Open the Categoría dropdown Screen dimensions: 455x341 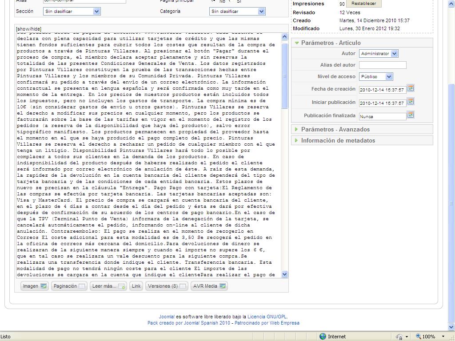(237, 11)
